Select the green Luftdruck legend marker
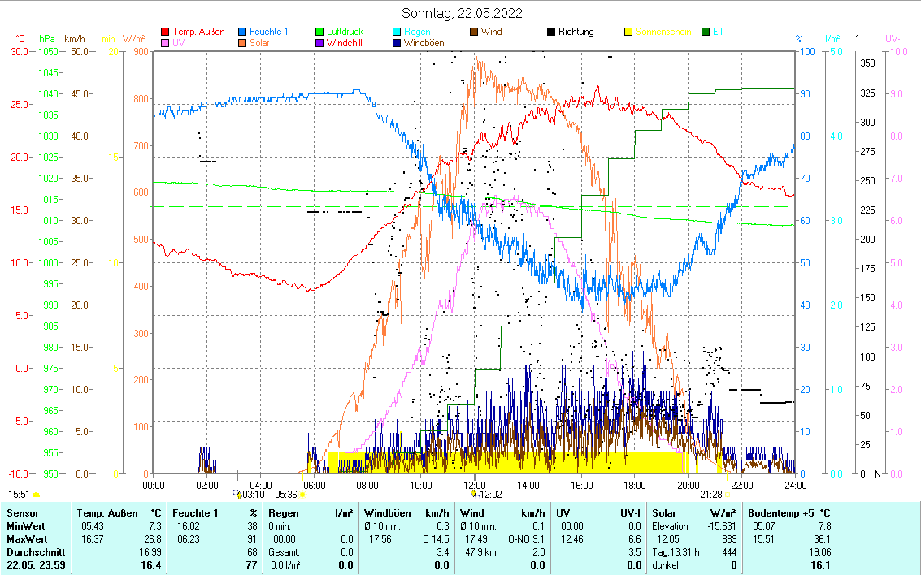 point(319,32)
